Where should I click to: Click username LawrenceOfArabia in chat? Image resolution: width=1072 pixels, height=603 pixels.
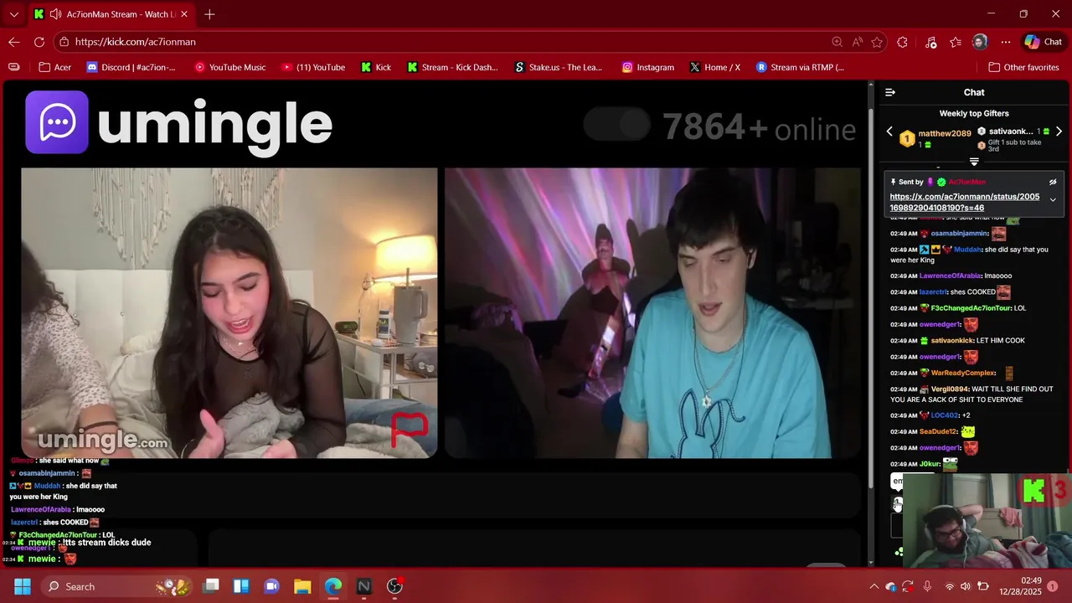point(950,276)
